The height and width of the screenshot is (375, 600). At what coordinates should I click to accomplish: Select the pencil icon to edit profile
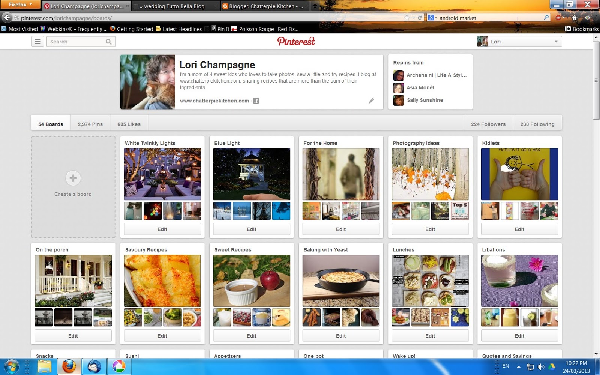[371, 100]
